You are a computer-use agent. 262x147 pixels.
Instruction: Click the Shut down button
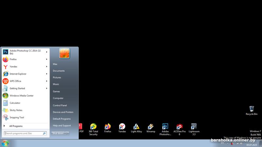click(x=58, y=133)
